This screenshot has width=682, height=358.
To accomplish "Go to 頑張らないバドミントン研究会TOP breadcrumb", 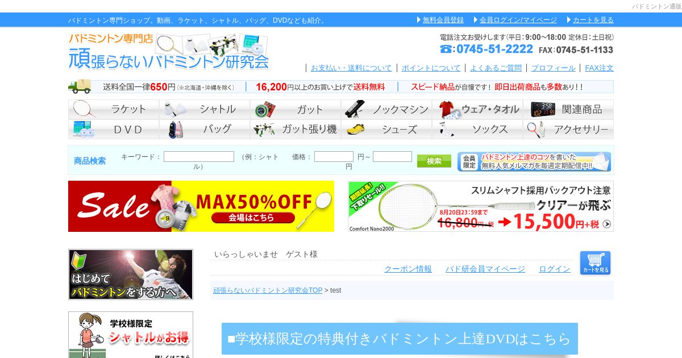I will (x=268, y=290).
